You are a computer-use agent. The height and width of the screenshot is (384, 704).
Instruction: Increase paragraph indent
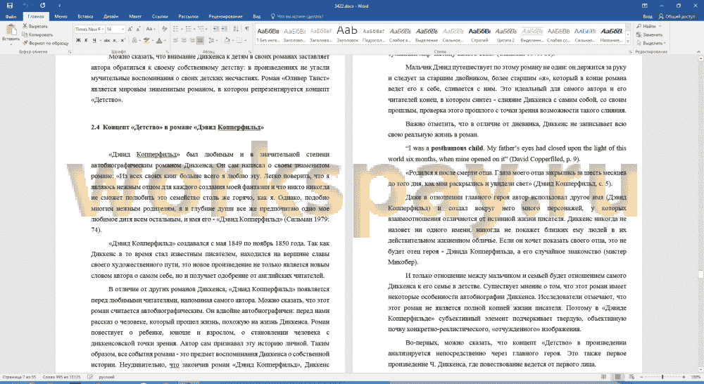click(224, 29)
